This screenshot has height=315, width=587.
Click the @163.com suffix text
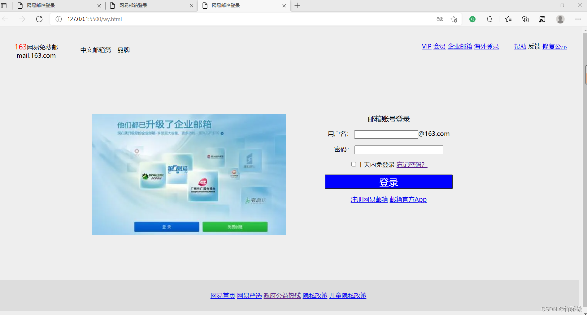[x=434, y=134]
